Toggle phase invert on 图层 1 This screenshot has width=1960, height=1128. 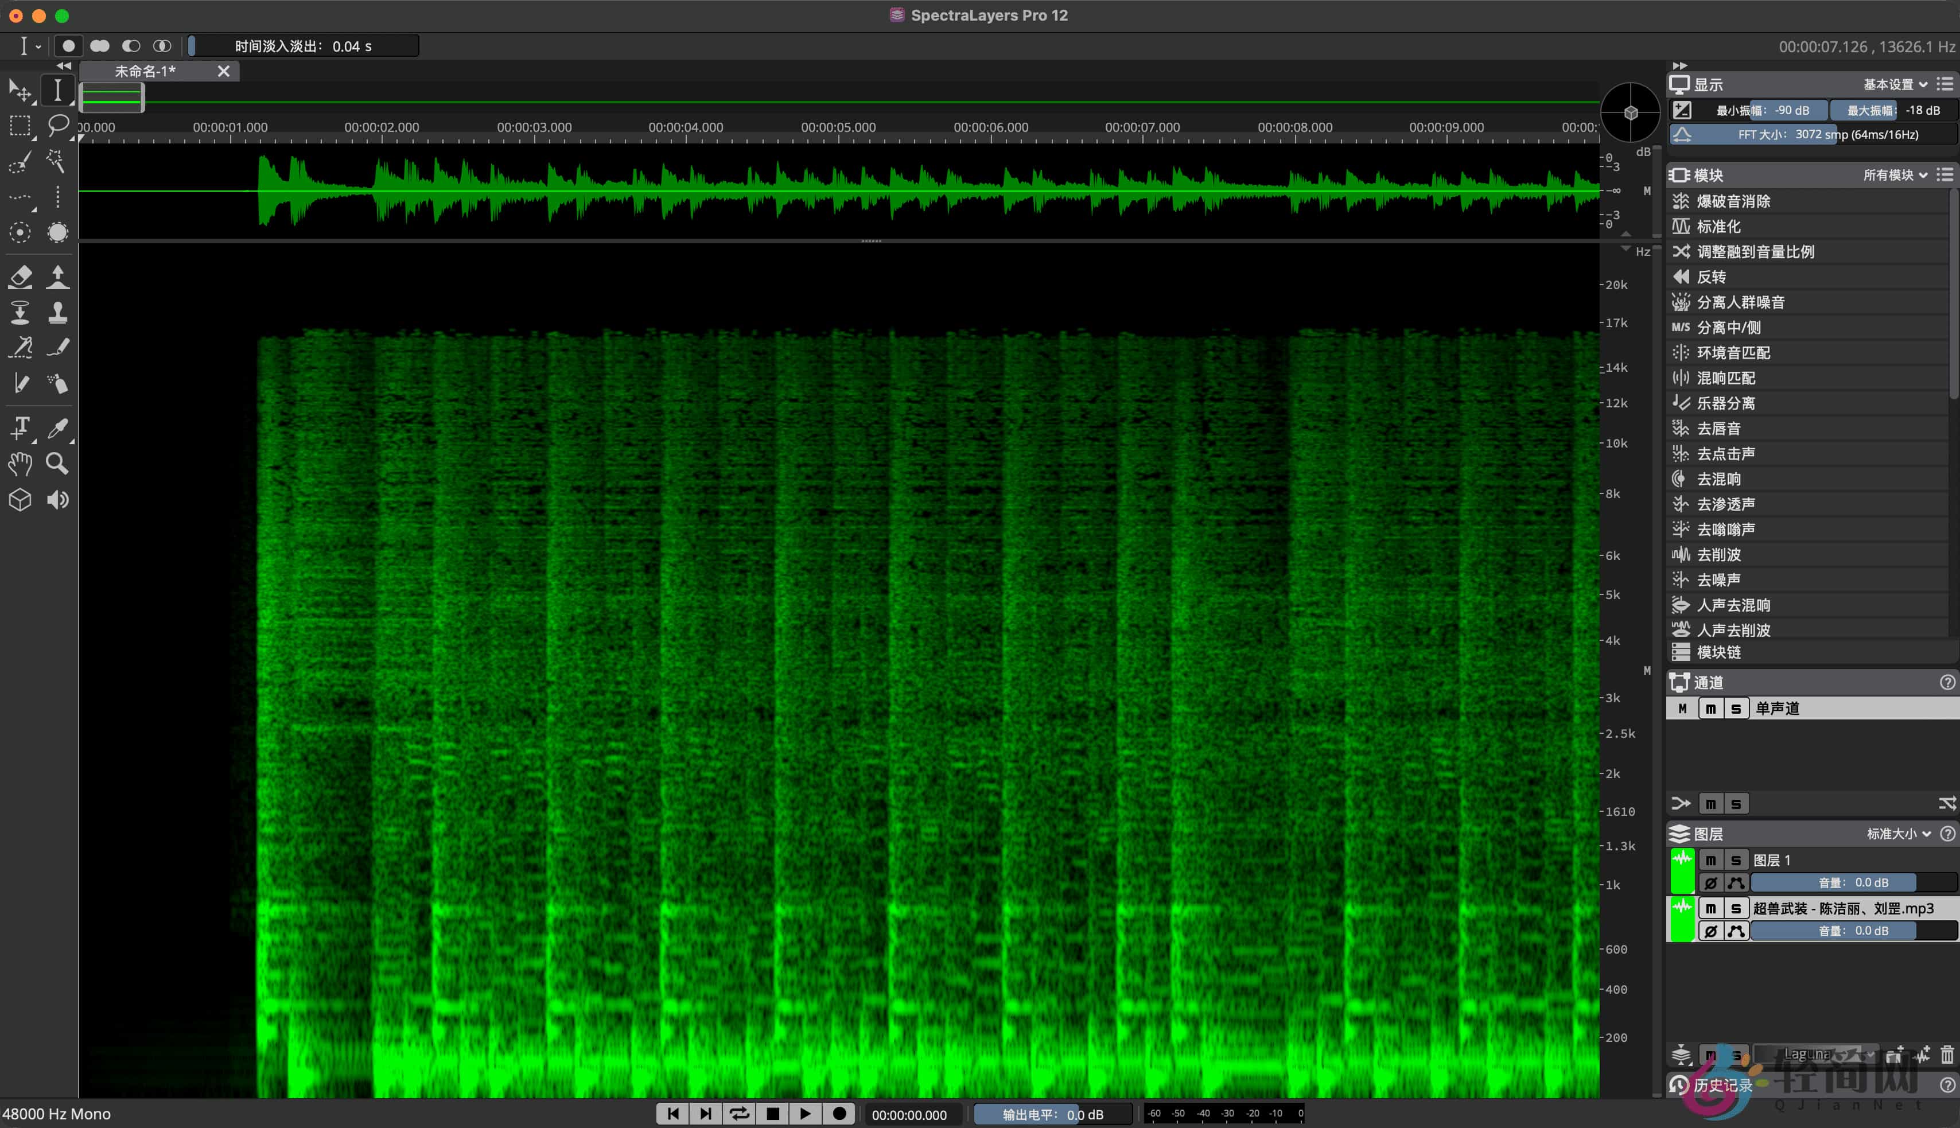(1710, 883)
